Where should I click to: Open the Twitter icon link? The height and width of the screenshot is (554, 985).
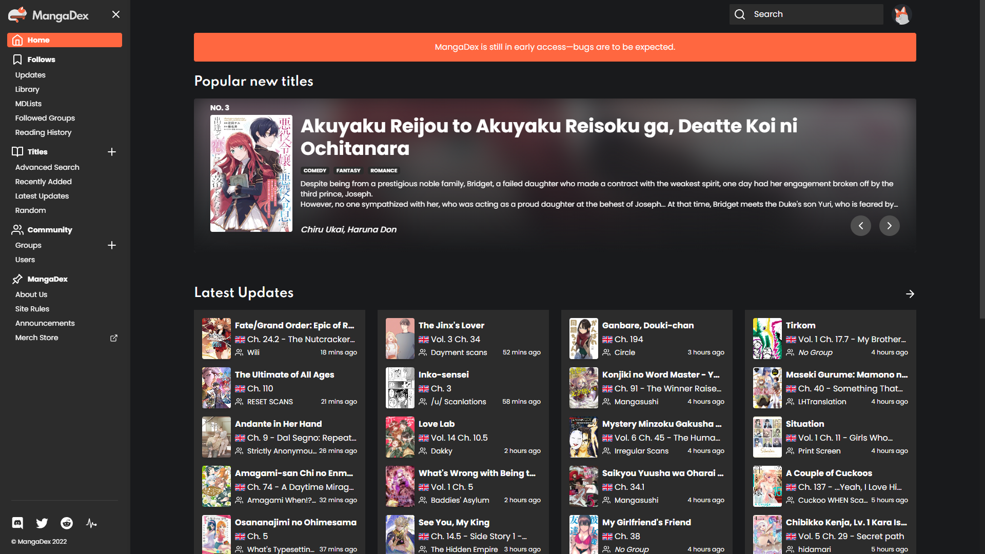tap(42, 523)
